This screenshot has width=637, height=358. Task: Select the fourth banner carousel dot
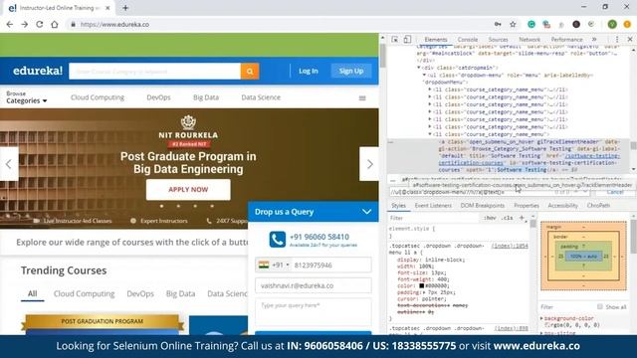point(212,206)
